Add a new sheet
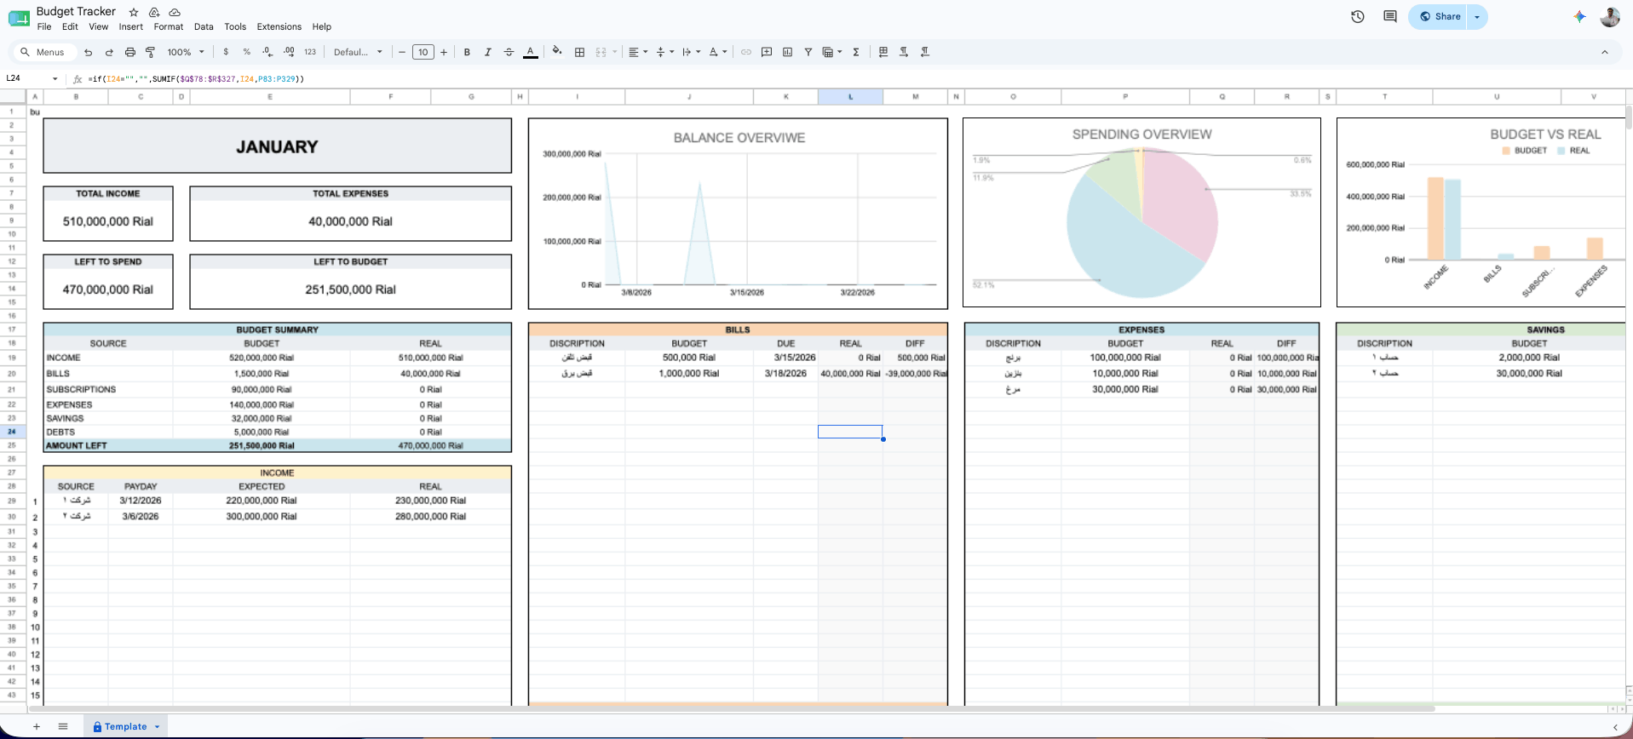The width and height of the screenshot is (1633, 739). 37,726
